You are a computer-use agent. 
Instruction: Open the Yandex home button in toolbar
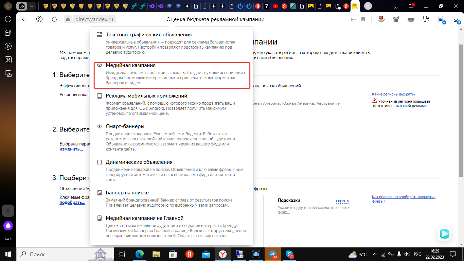point(39,19)
